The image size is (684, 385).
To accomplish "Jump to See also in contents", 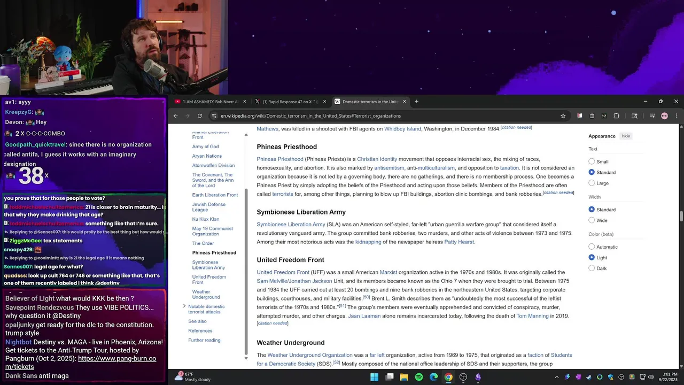I will [x=197, y=321].
